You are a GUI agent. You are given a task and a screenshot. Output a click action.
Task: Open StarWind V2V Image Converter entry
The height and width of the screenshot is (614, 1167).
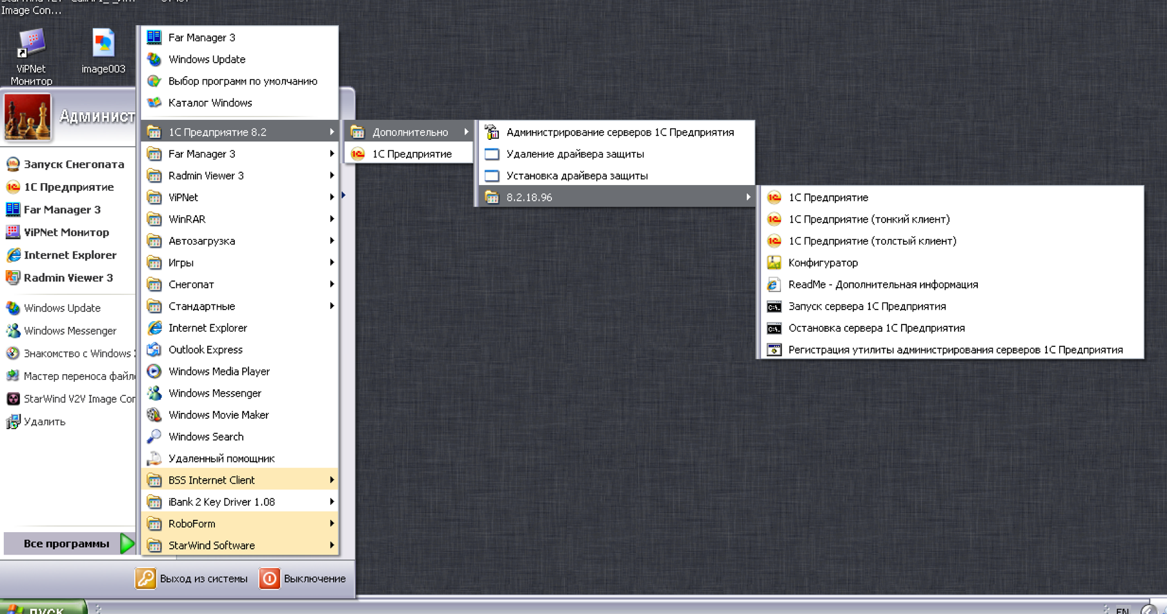tap(67, 399)
